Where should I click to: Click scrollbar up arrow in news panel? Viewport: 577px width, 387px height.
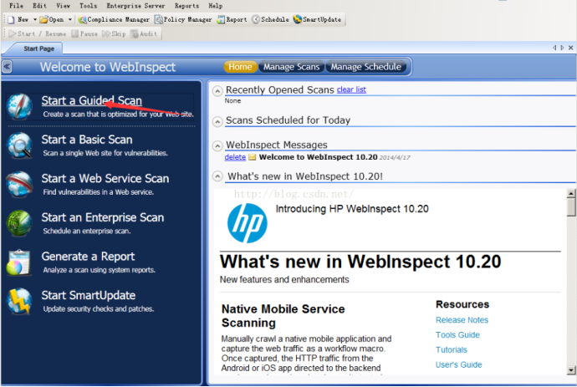571,193
